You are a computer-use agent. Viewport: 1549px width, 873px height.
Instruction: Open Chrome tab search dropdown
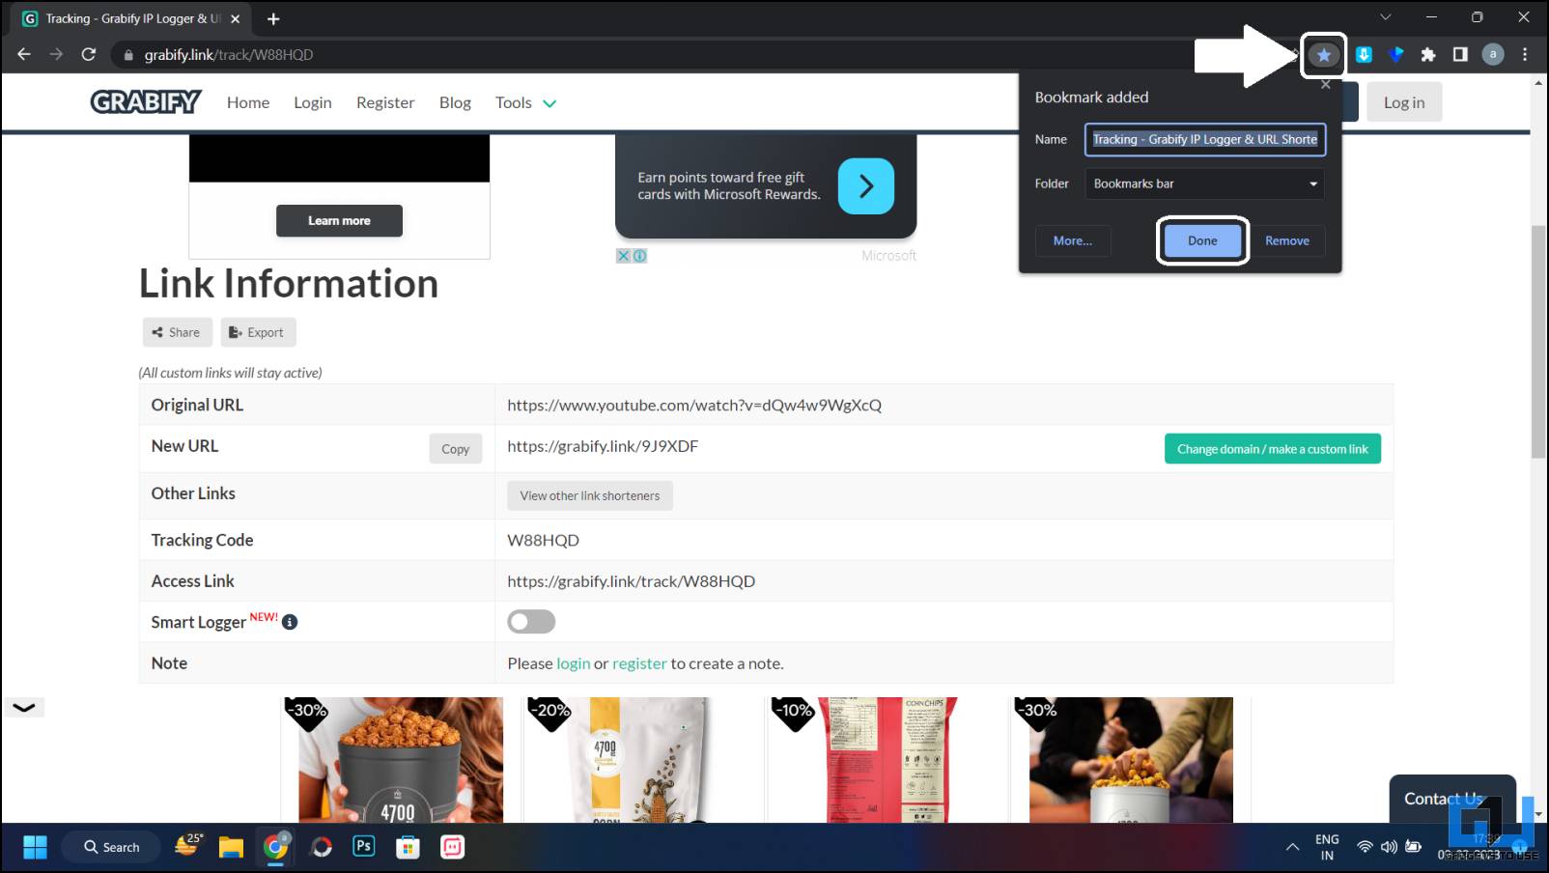(x=1385, y=17)
